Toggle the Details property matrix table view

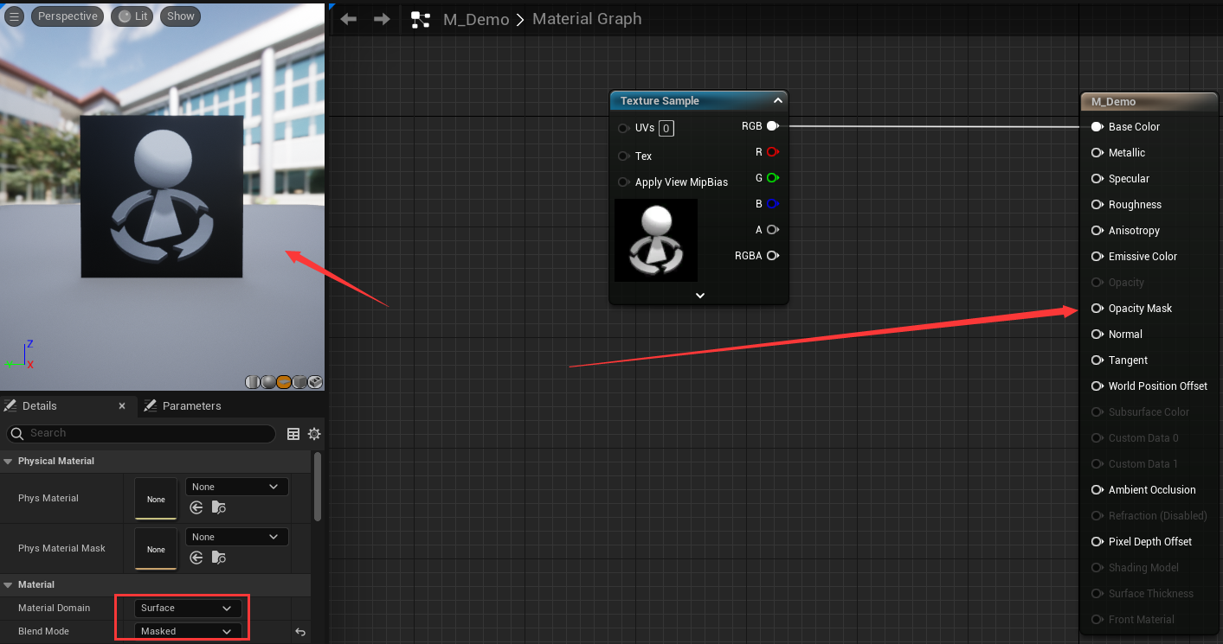pyautogui.click(x=293, y=434)
